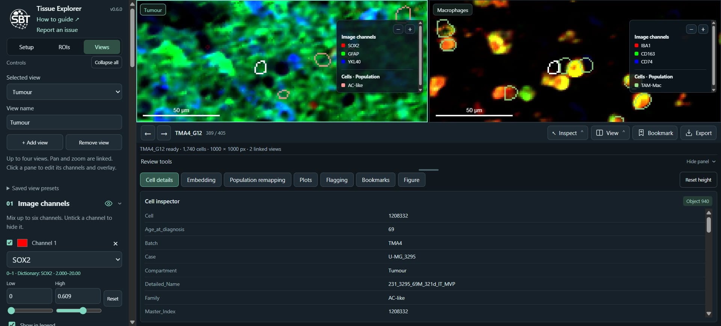Click the Collapse all button
Viewport: 721px width, 326px height.
click(x=107, y=62)
